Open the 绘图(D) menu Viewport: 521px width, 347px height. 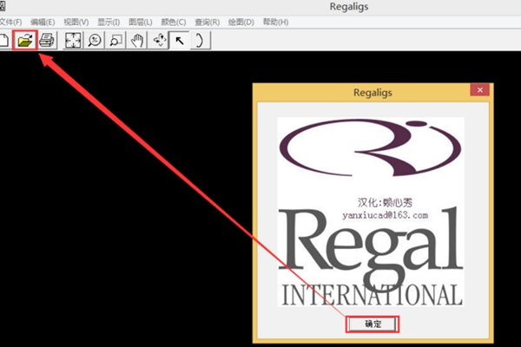point(241,21)
